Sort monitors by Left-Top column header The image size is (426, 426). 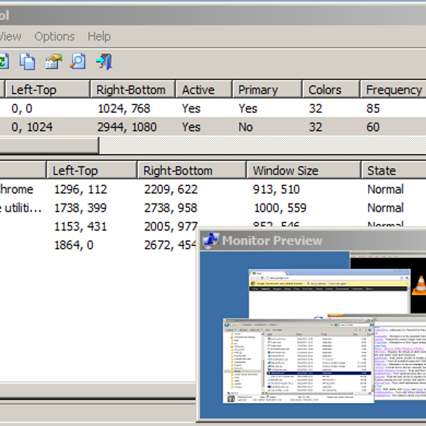pyautogui.click(x=47, y=89)
